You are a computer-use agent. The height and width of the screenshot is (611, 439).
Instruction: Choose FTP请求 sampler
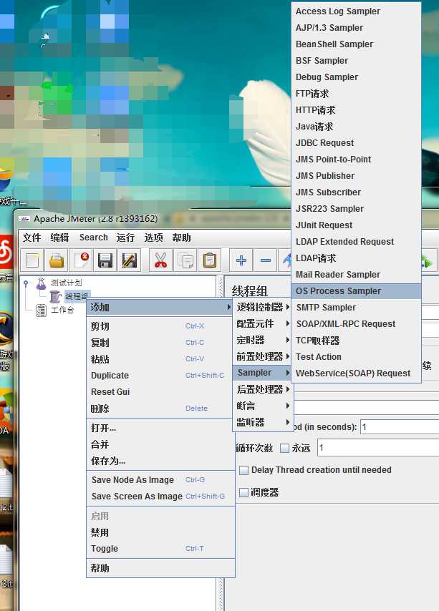pos(356,94)
